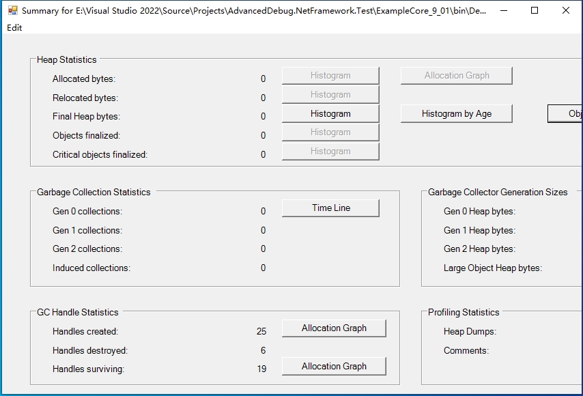Click the Histogram button for Relocated bytes
583x396 pixels.
click(330, 95)
